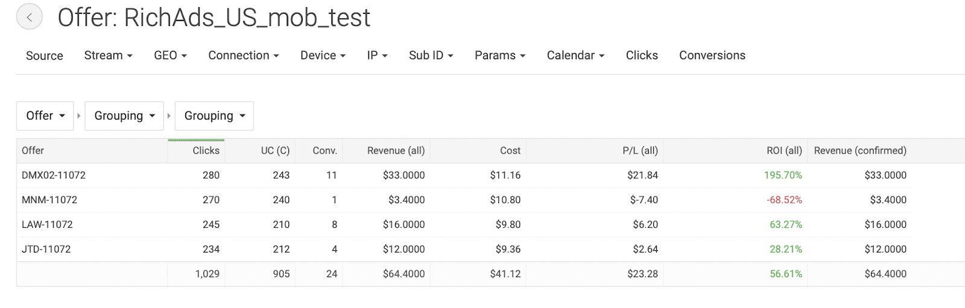Expand the IP menu
The height and width of the screenshot is (308, 965).
point(377,55)
